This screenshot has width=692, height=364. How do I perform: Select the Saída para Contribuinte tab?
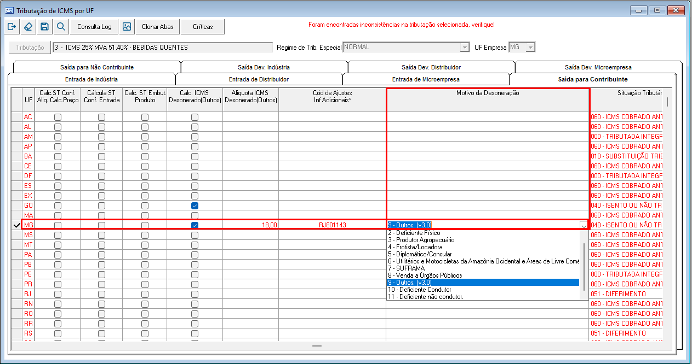tap(593, 79)
